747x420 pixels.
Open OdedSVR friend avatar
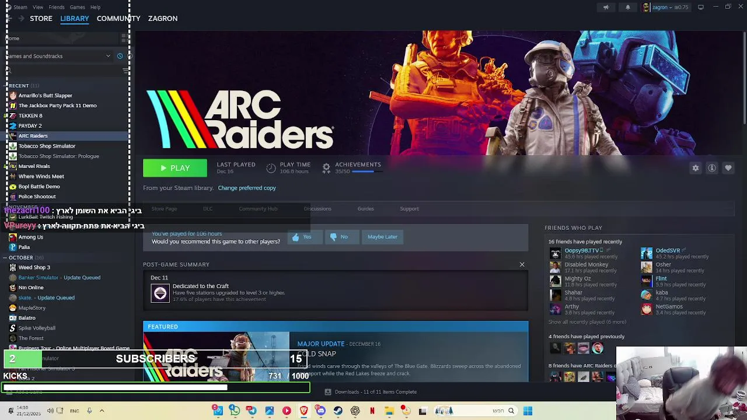647,253
